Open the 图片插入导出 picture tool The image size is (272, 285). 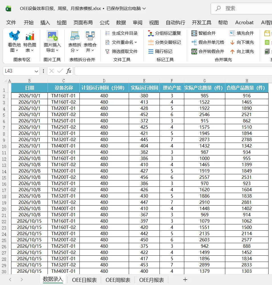click(52, 42)
